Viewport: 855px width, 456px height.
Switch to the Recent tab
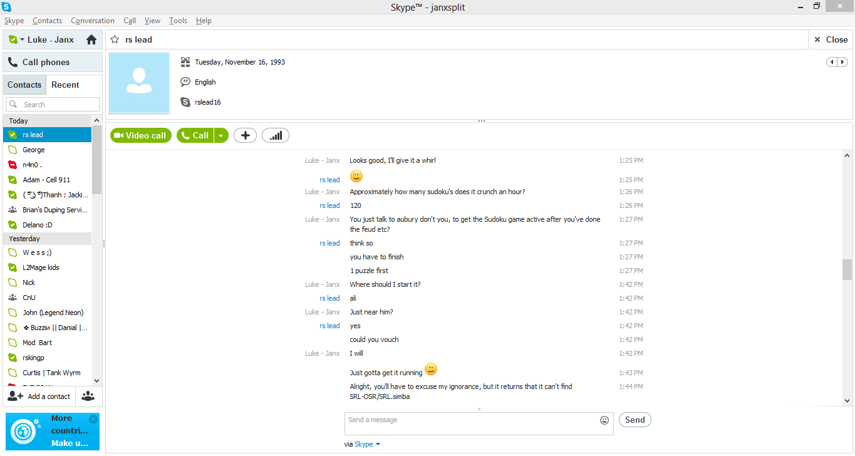coord(65,85)
